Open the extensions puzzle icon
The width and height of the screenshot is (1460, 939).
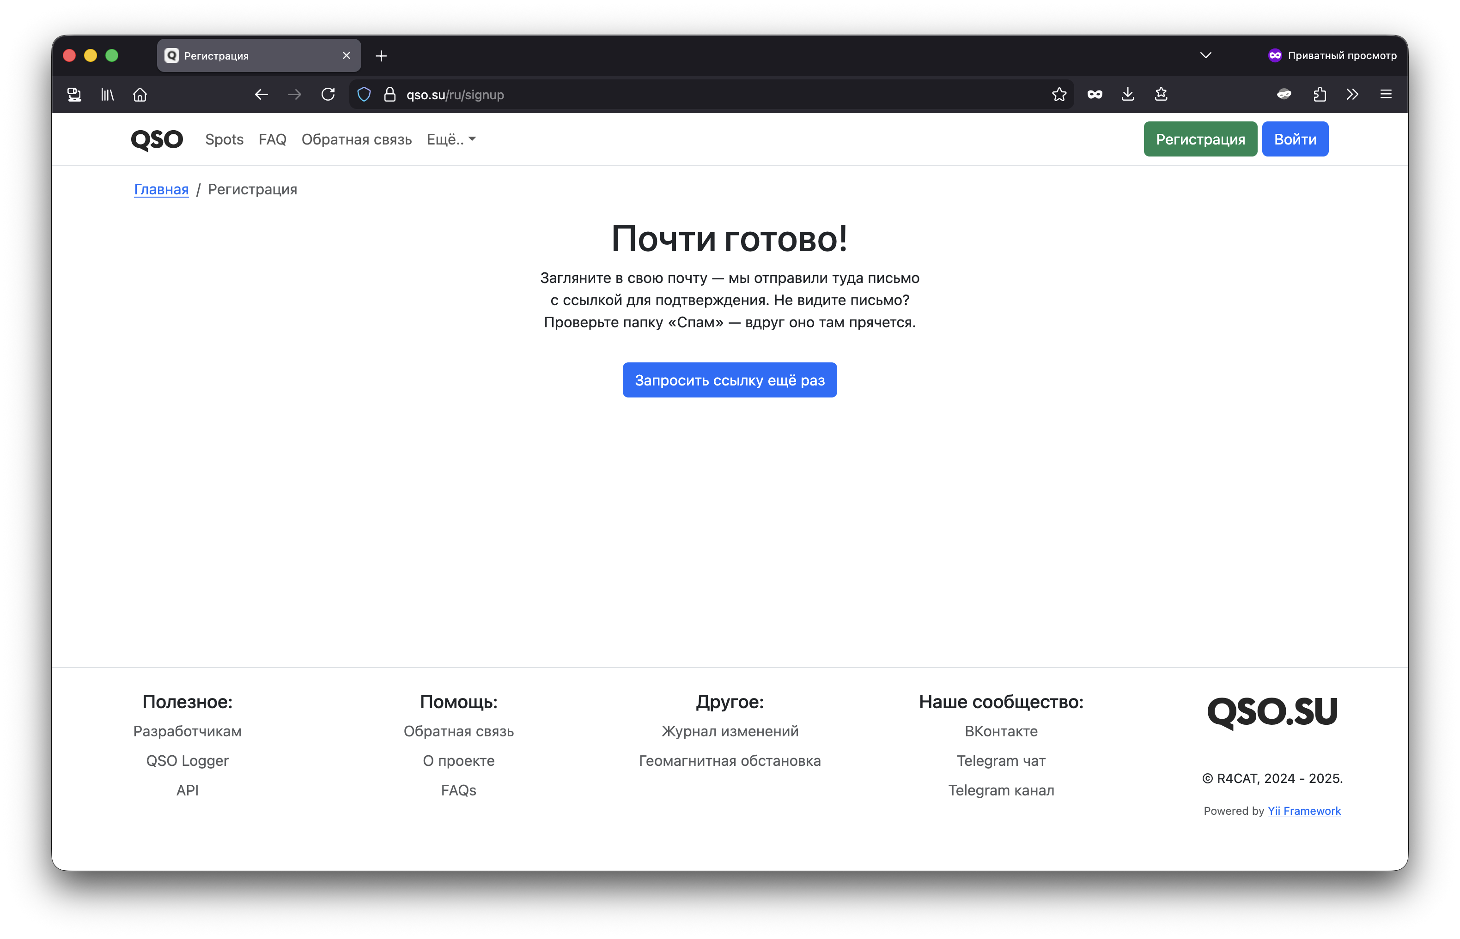click(1320, 95)
